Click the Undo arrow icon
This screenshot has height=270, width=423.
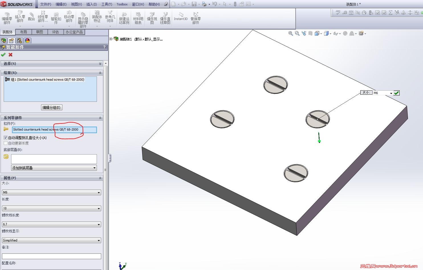(214, 4)
